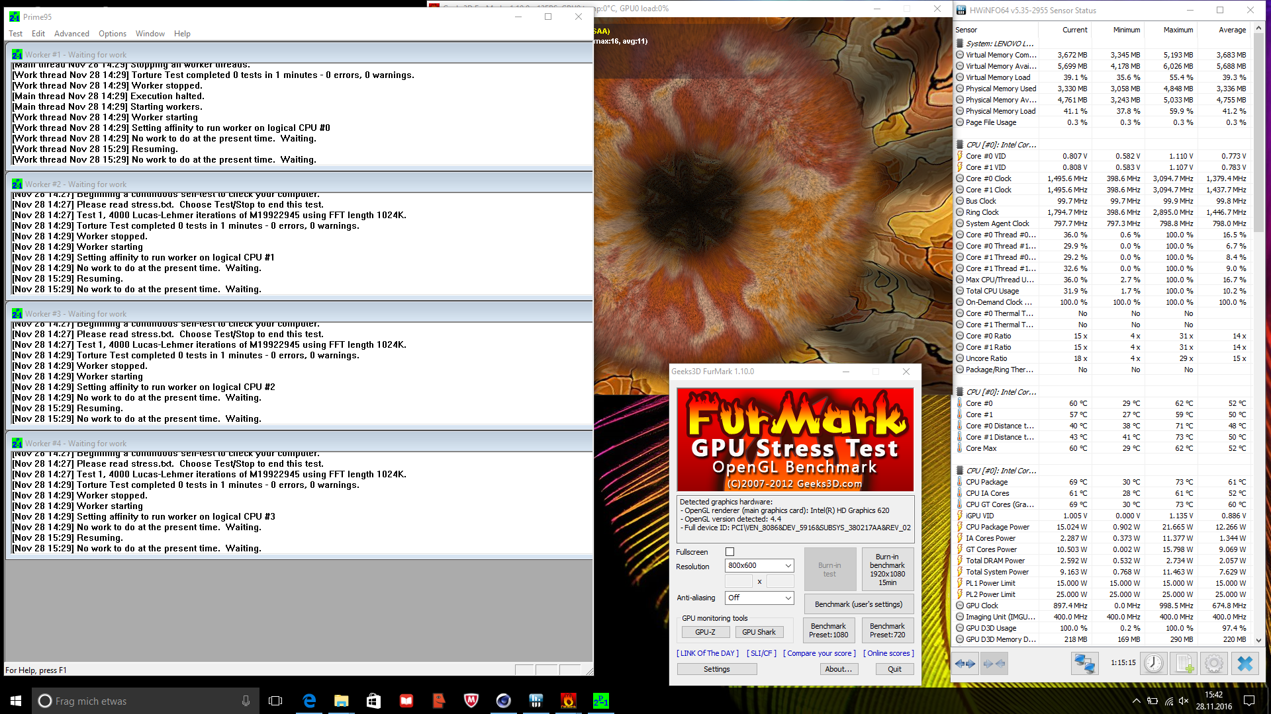Enable the Fullscreen checkbox in FurMark

pos(730,552)
